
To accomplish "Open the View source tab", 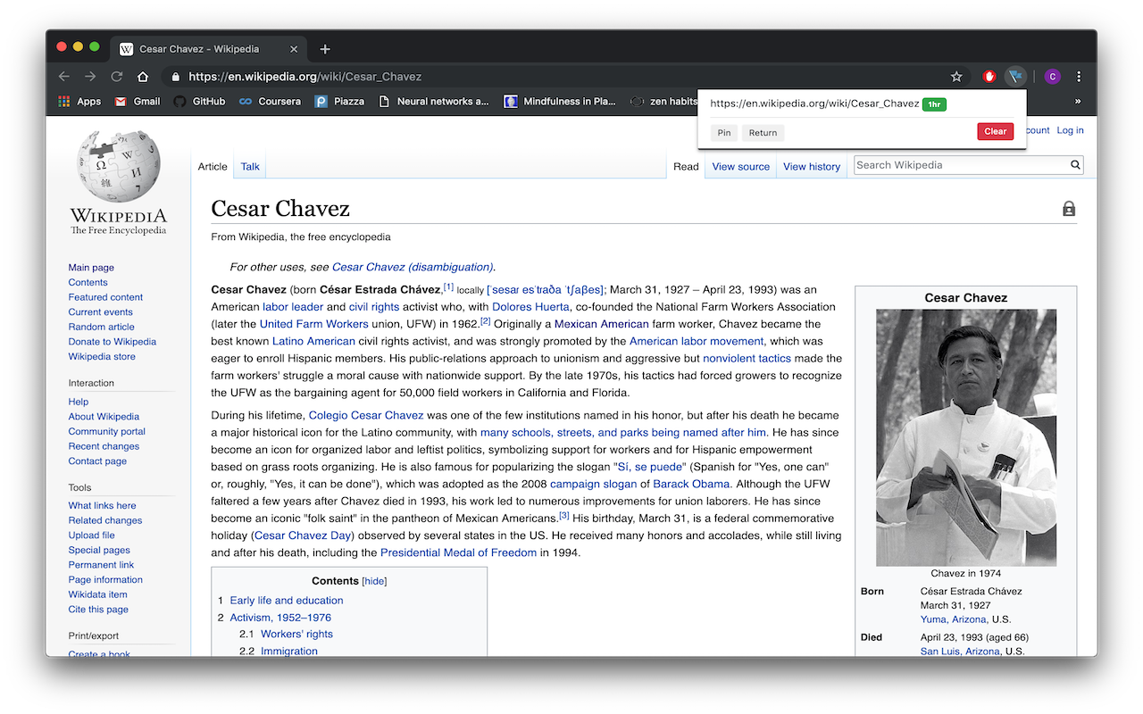I will (x=740, y=166).
